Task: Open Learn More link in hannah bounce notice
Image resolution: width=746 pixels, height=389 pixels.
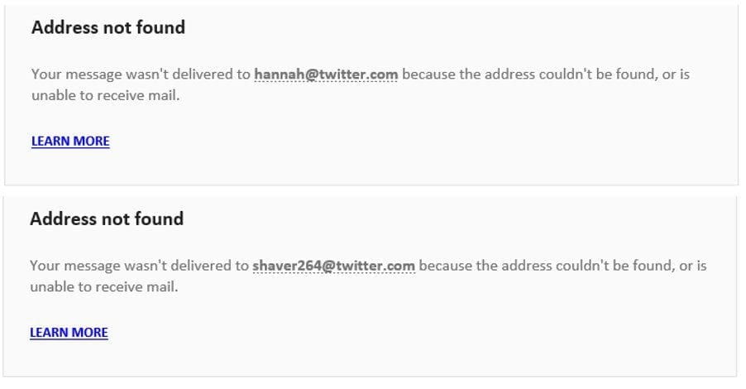Action: (x=70, y=141)
